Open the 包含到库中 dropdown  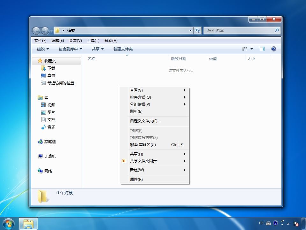(x=70, y=49)
